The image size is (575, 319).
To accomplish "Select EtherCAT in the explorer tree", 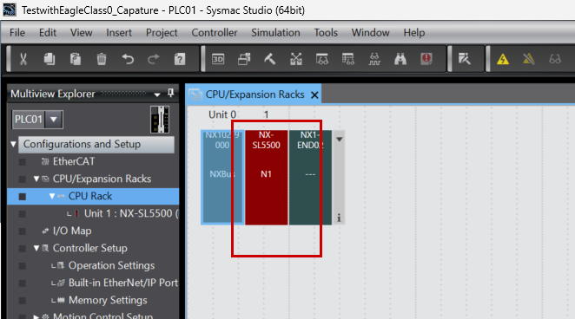I will pos(74,161).
